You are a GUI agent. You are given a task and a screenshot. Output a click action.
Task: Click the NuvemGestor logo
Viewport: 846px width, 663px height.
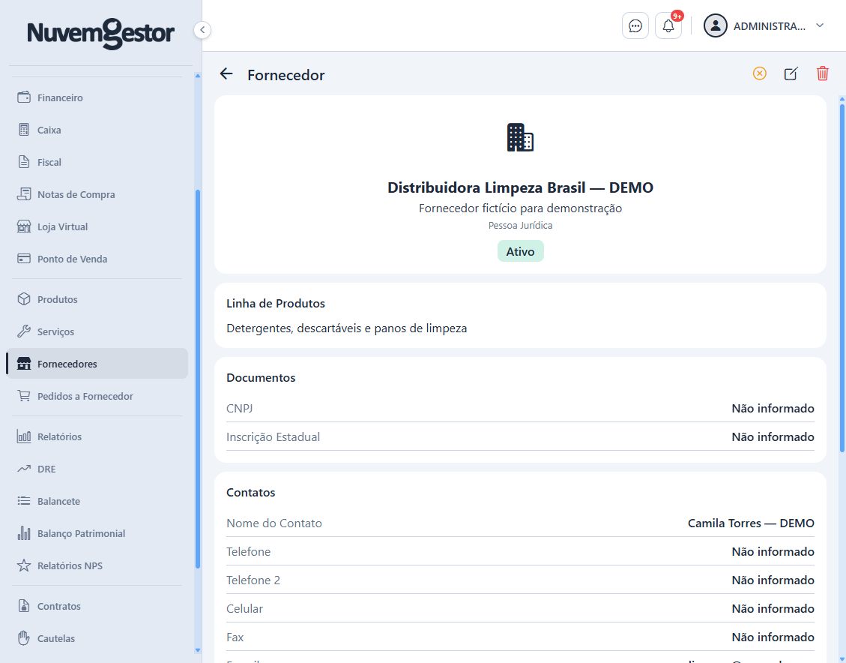point(101,34)
